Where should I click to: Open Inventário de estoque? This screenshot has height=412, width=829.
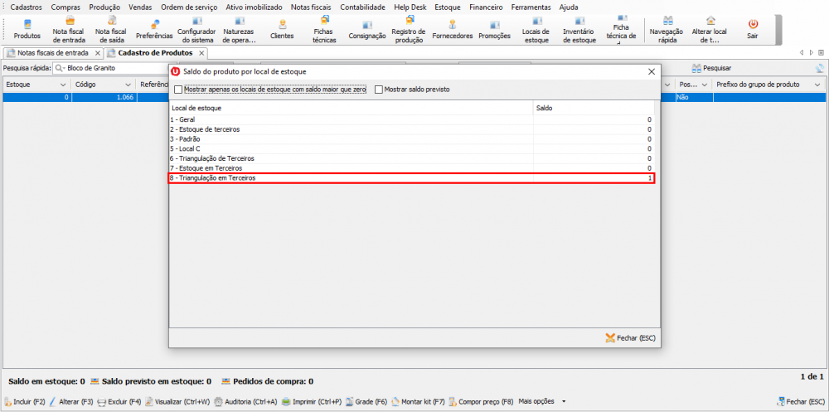tap(579, 29)
